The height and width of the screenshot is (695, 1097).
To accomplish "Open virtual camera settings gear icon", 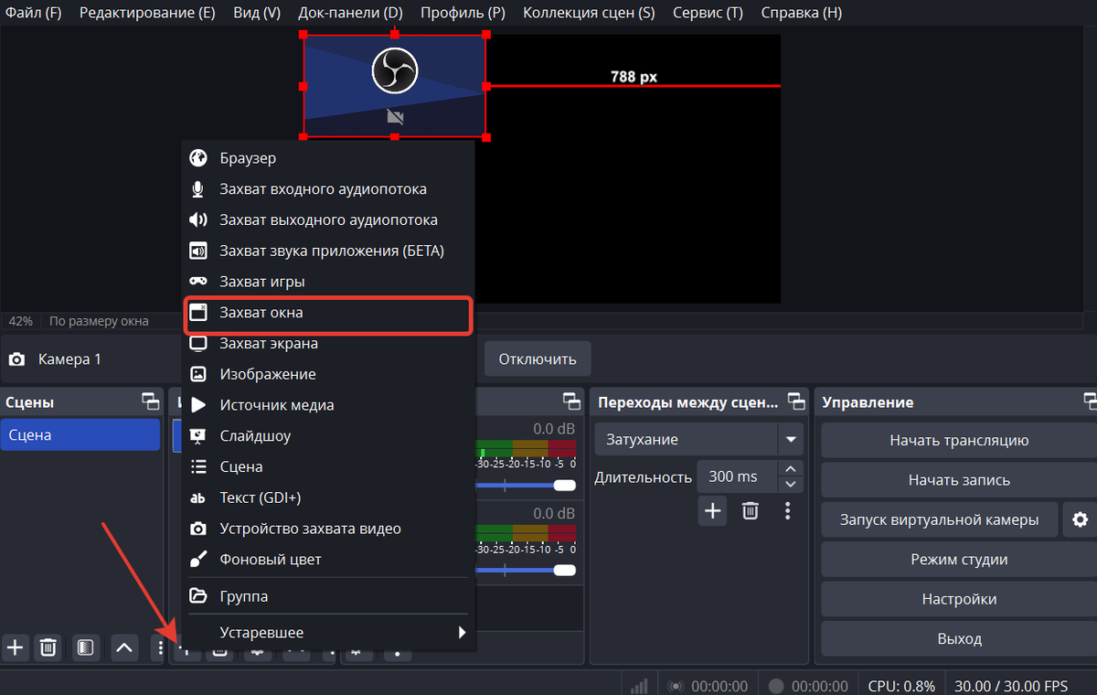I will (x=1080, y=519).
